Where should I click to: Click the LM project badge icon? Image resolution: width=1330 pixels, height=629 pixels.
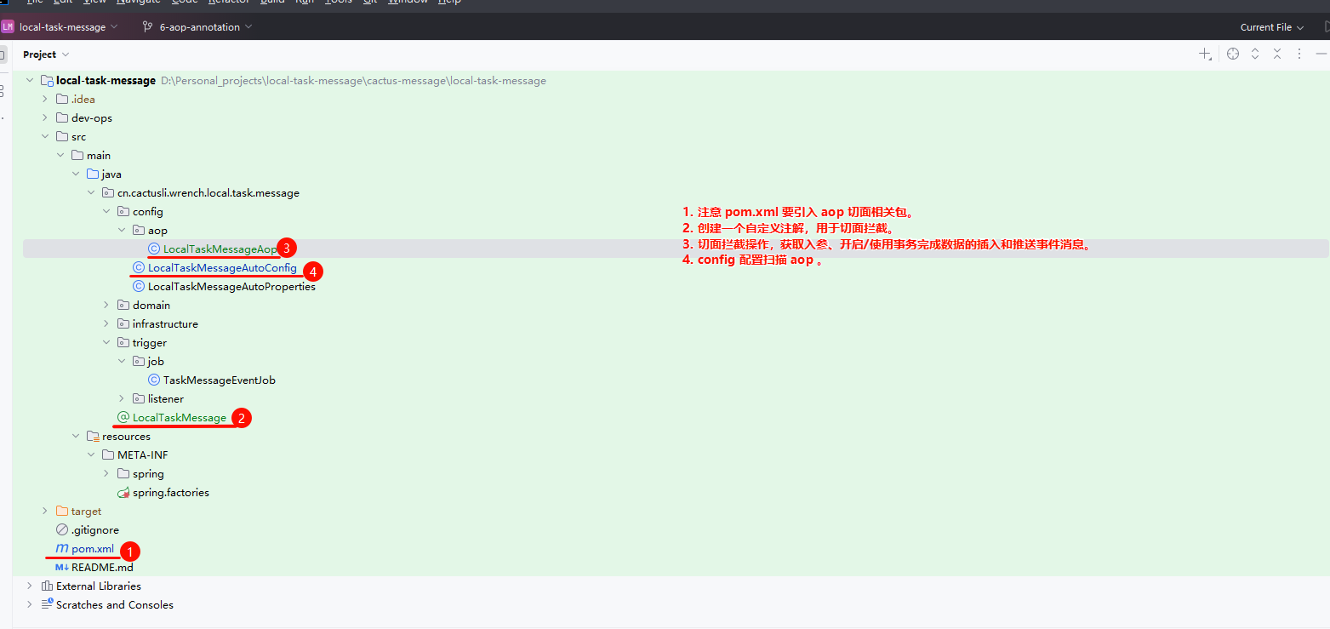coord(8,27)
